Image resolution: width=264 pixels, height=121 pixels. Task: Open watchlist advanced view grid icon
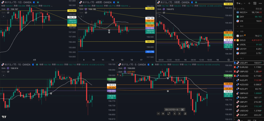click(x=255, y=3)
